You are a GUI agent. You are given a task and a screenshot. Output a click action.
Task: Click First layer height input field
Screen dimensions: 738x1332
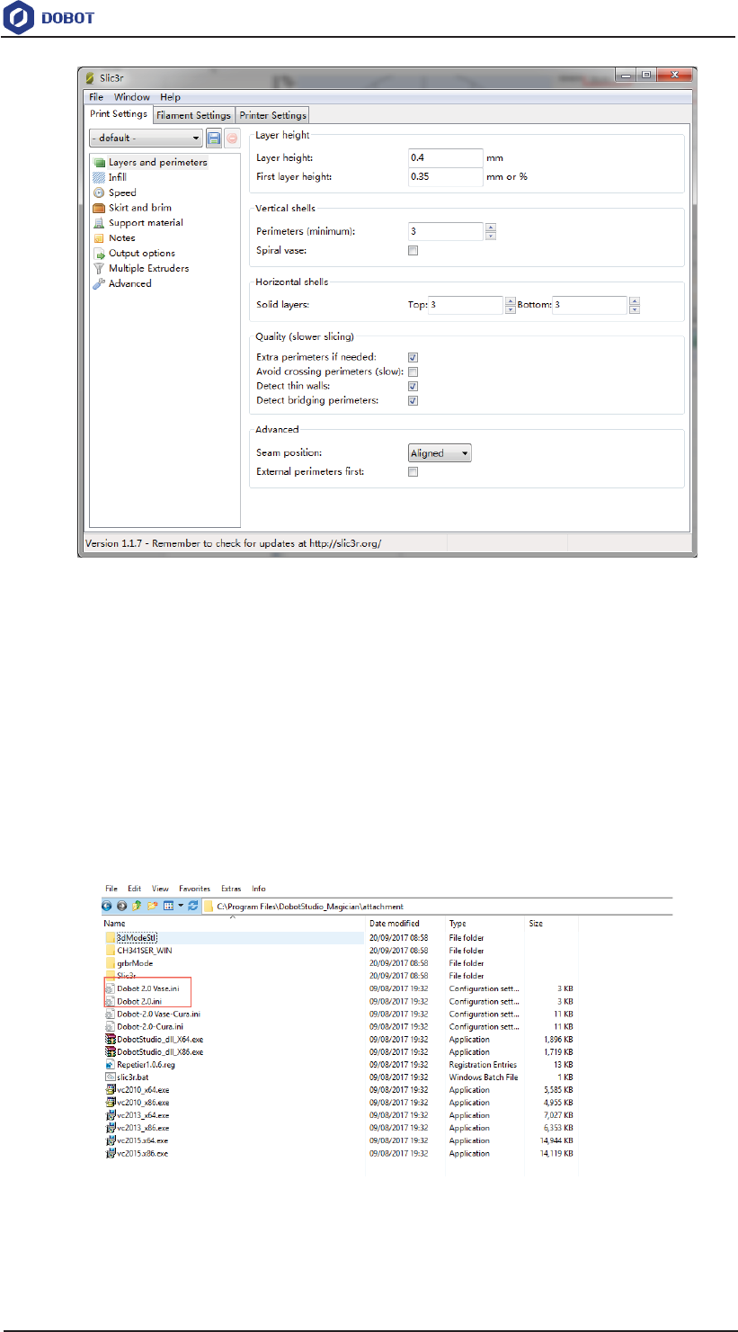click(446, 176)
